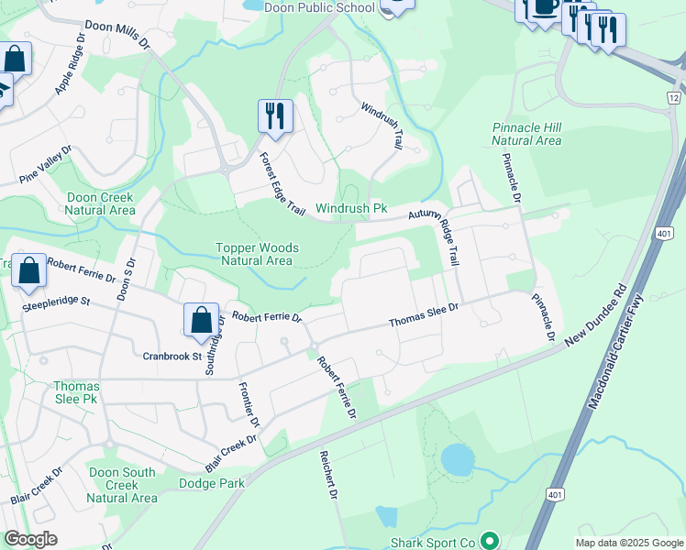This screenshot has height=550, width=686.
Task: Open the Shark Sport Co green pin
Action: pos(490,541)
